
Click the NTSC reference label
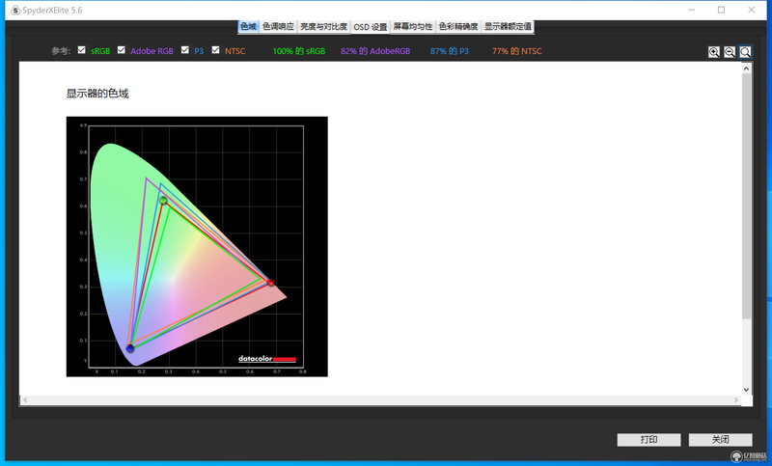(234, 51)
